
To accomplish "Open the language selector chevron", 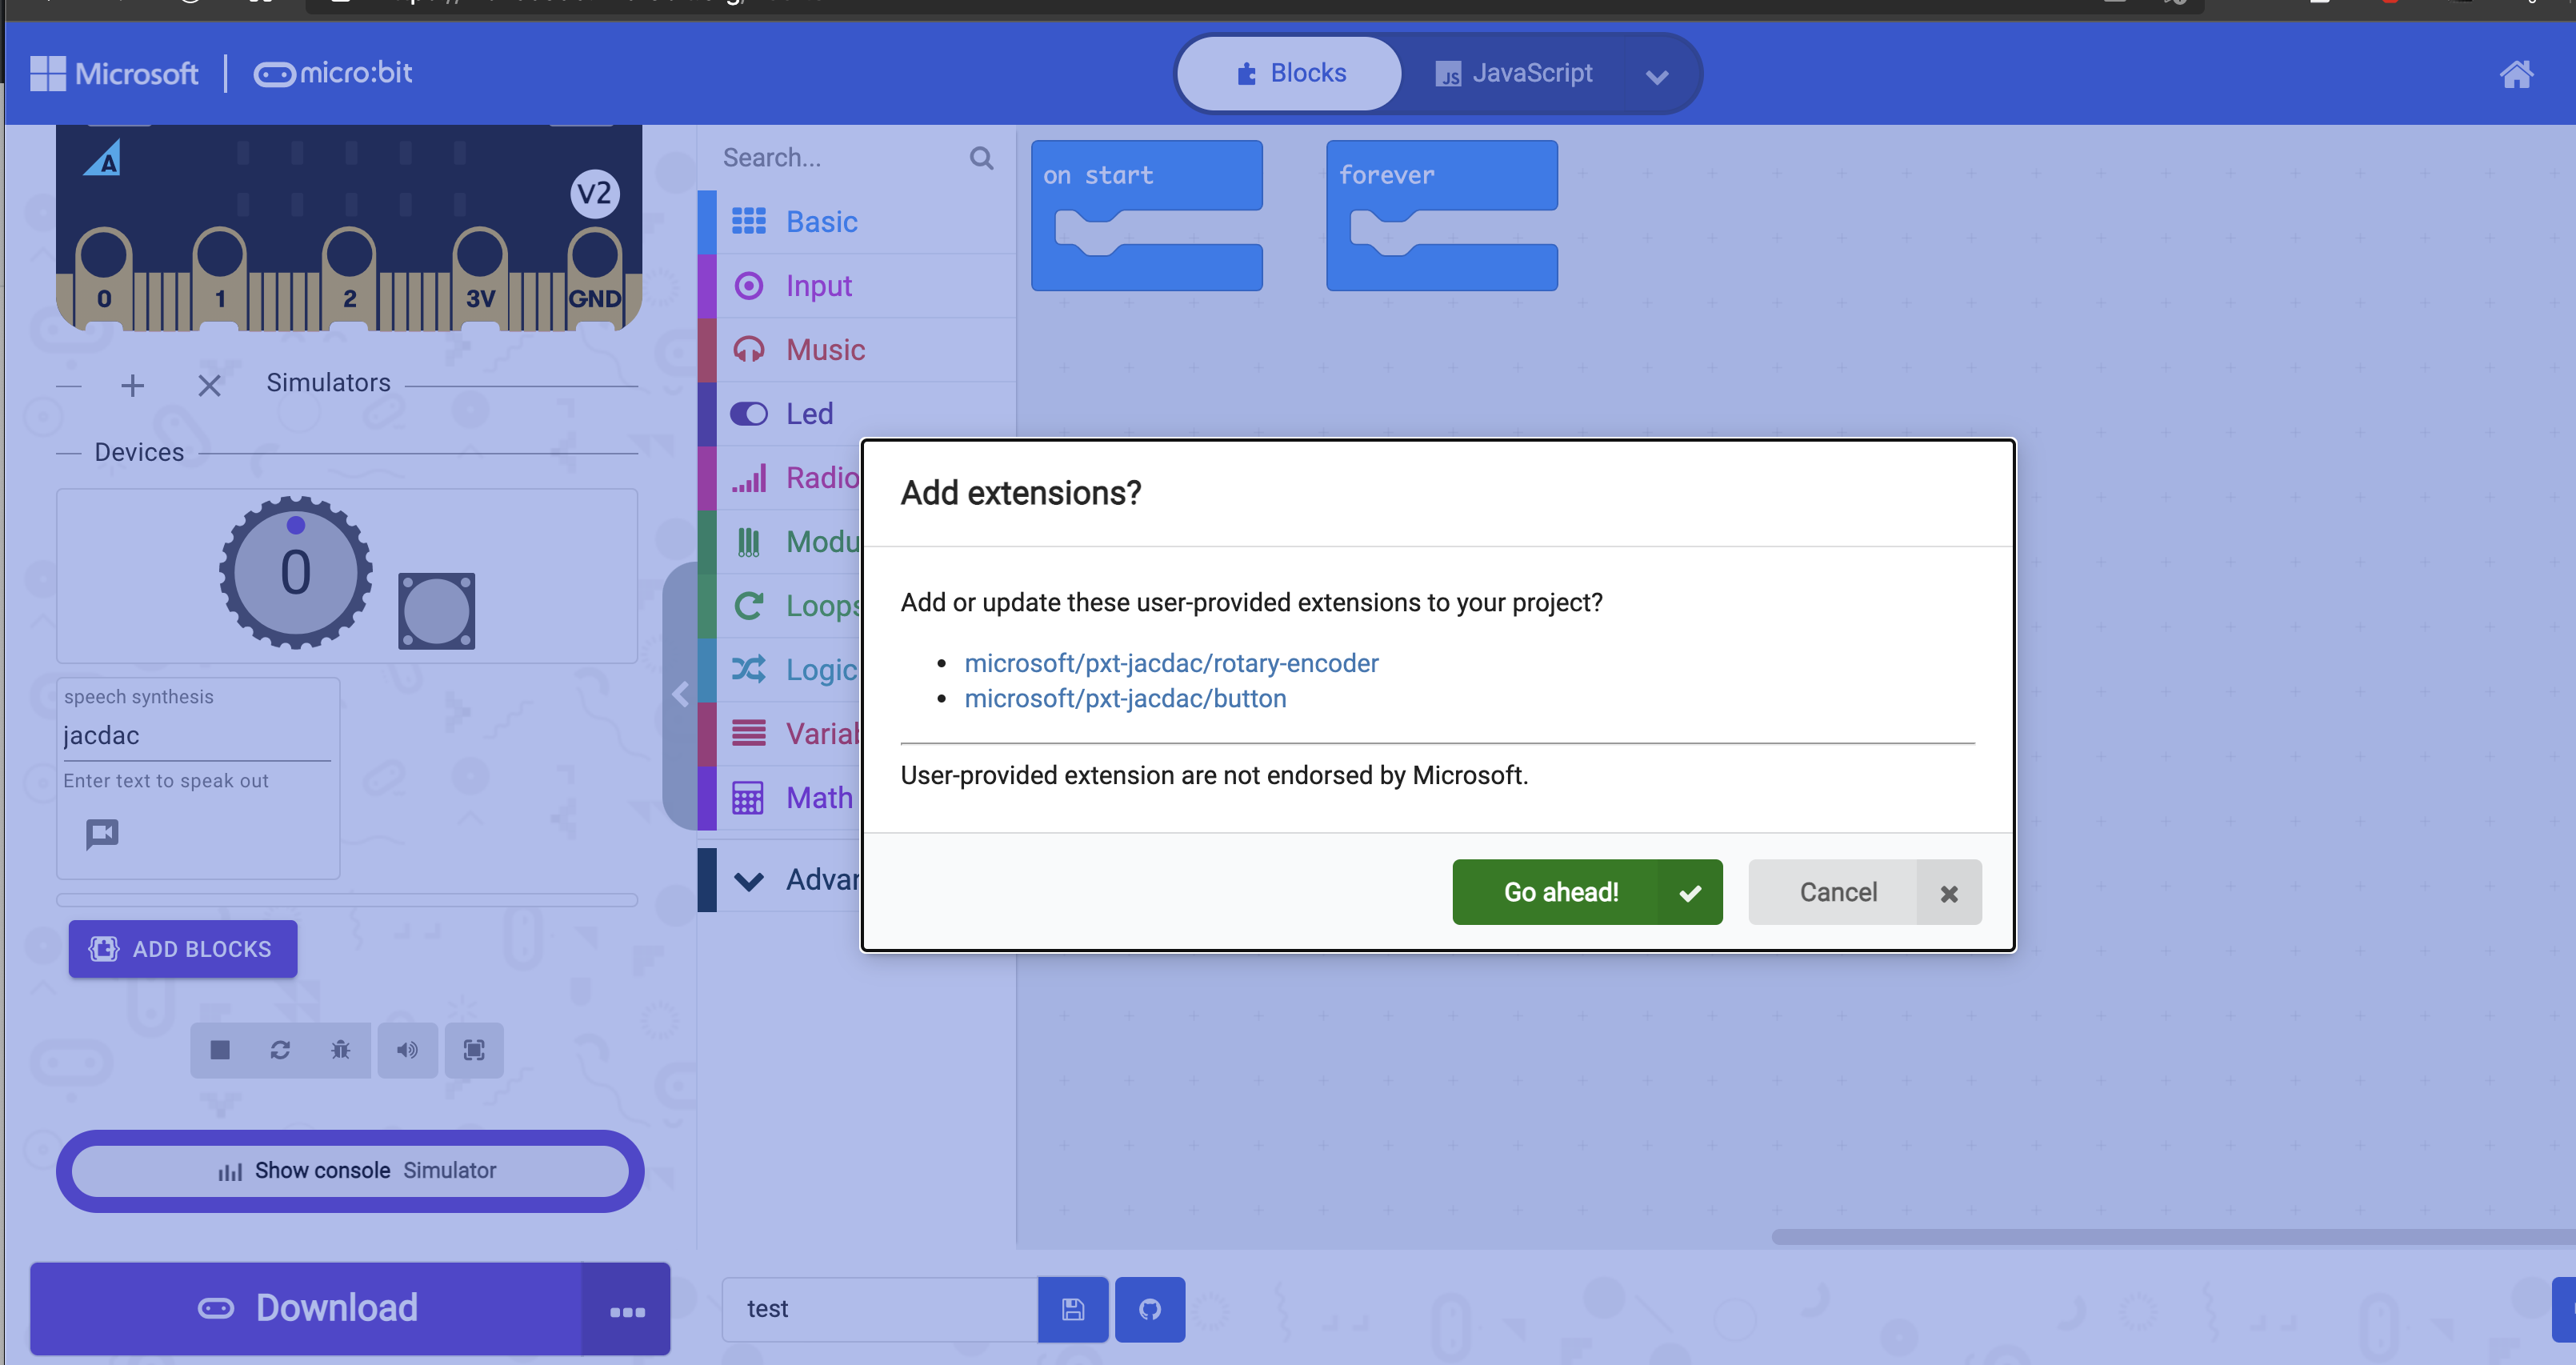I will 1657,76.
